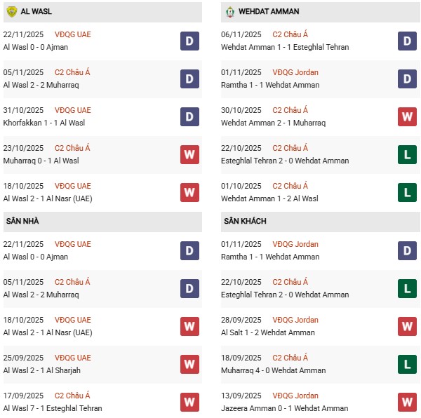Click the draw badge for Khorfakkan 1 - 1 Al Wasl
Image resolution: width=421 pixels, height=418 pixels.
189,116
